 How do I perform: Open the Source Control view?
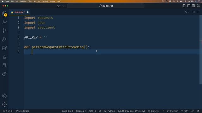click(4, 30)
